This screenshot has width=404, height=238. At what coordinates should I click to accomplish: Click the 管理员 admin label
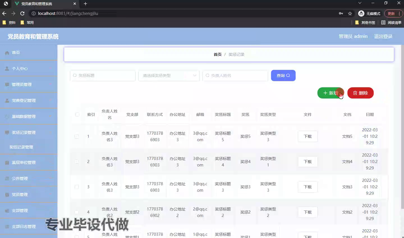point(353,36)
